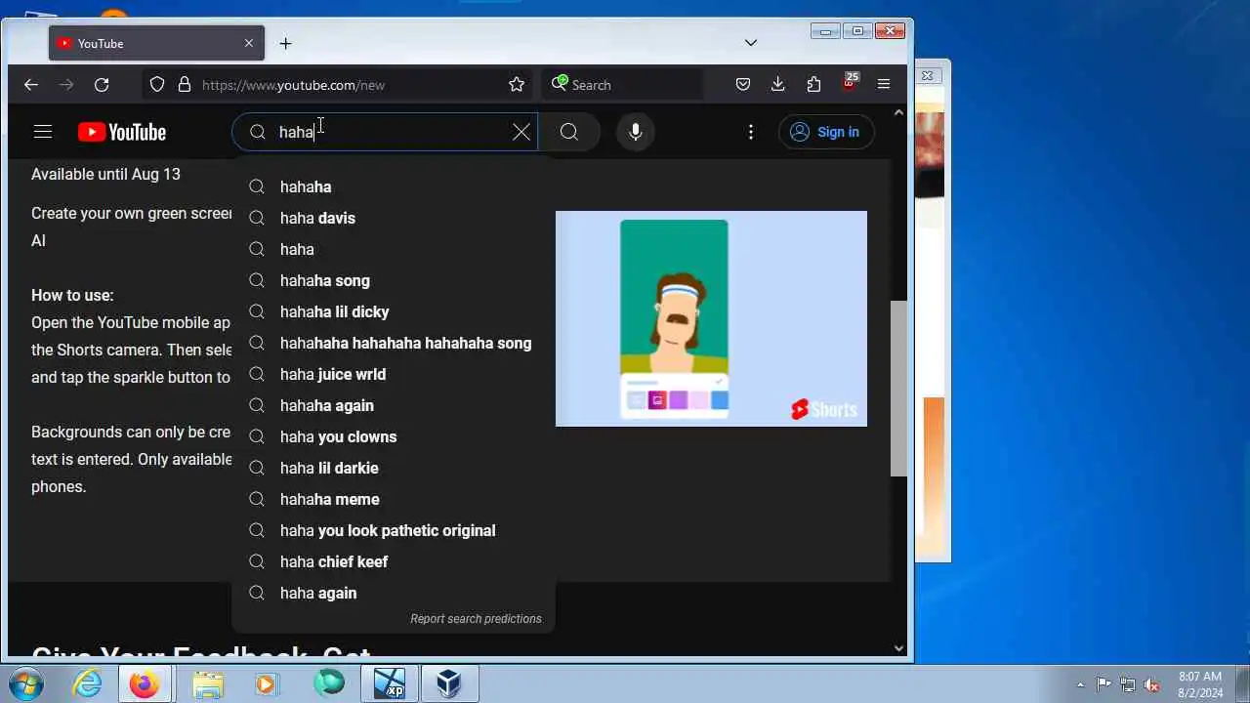Click the page vertical scrollbar thumb
The image size is (1250, 703).
tap(898, 388)
